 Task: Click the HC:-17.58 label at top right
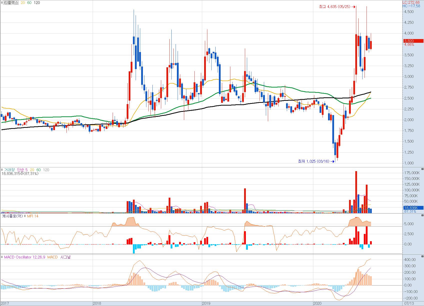tap(411, 6)
